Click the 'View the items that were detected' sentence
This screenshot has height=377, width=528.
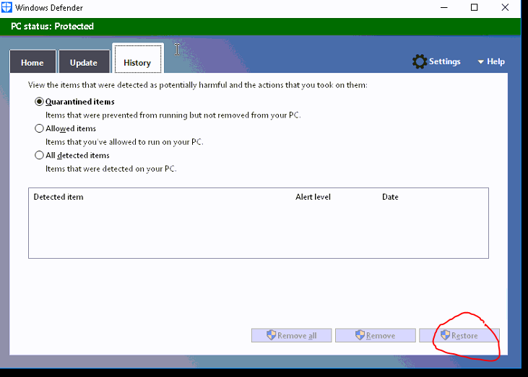(198, 85)
